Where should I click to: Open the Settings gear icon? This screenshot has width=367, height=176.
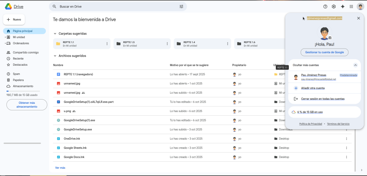pos(334,6)
